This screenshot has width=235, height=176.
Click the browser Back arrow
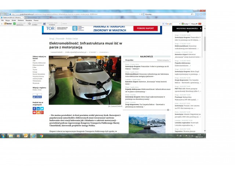coord(3,14)
